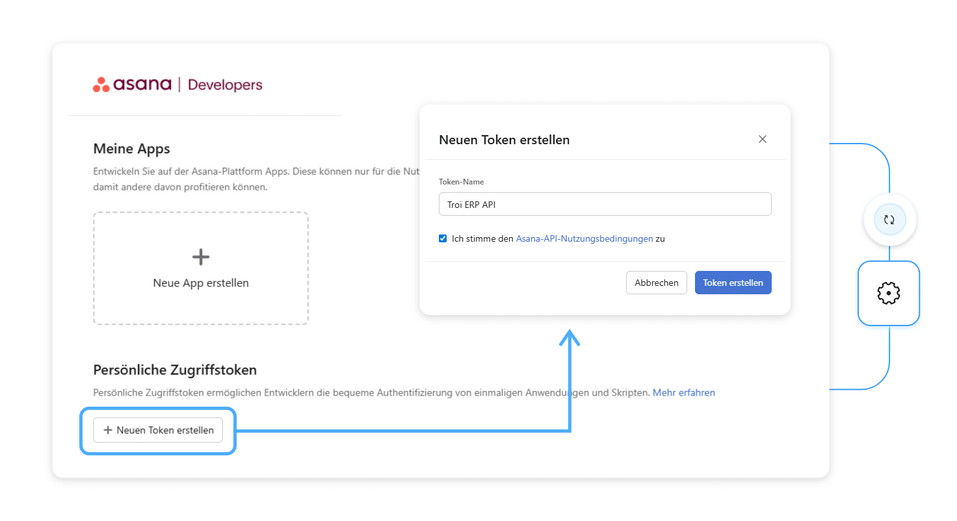Follow the "Mehr erfahren" link
957x521 pixels.
click(x=683, y=393)
